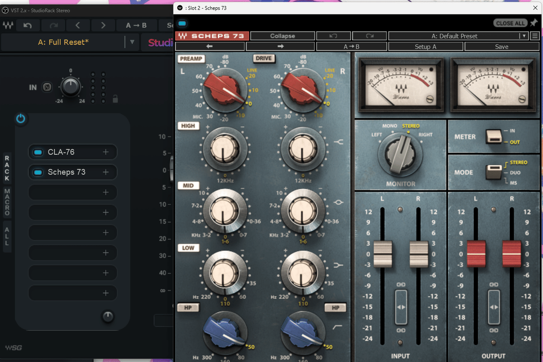Click StudioRack previous preset chevron
This screenshot has width=543, height=362.
[78, 25]
